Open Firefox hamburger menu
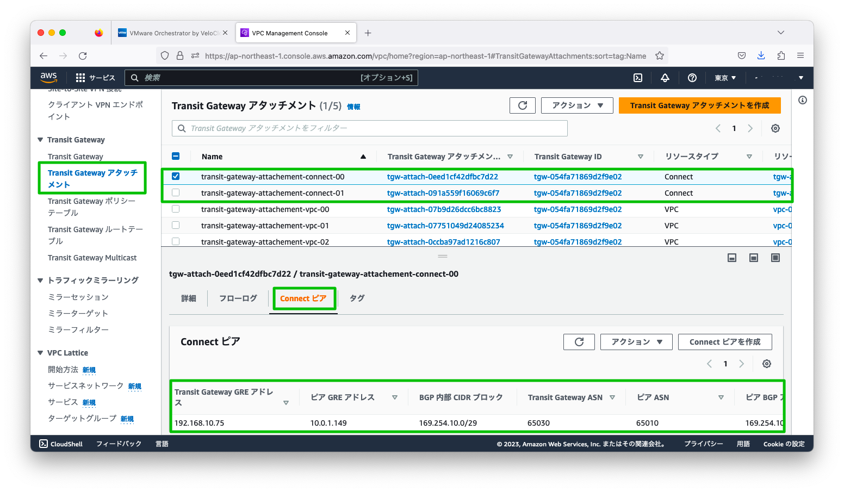 800,55
